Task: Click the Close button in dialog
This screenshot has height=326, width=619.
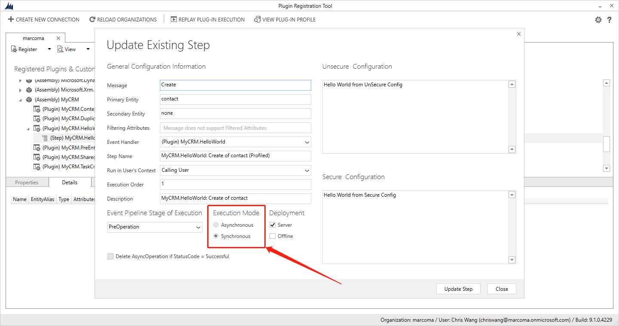Action: (502, 289)
